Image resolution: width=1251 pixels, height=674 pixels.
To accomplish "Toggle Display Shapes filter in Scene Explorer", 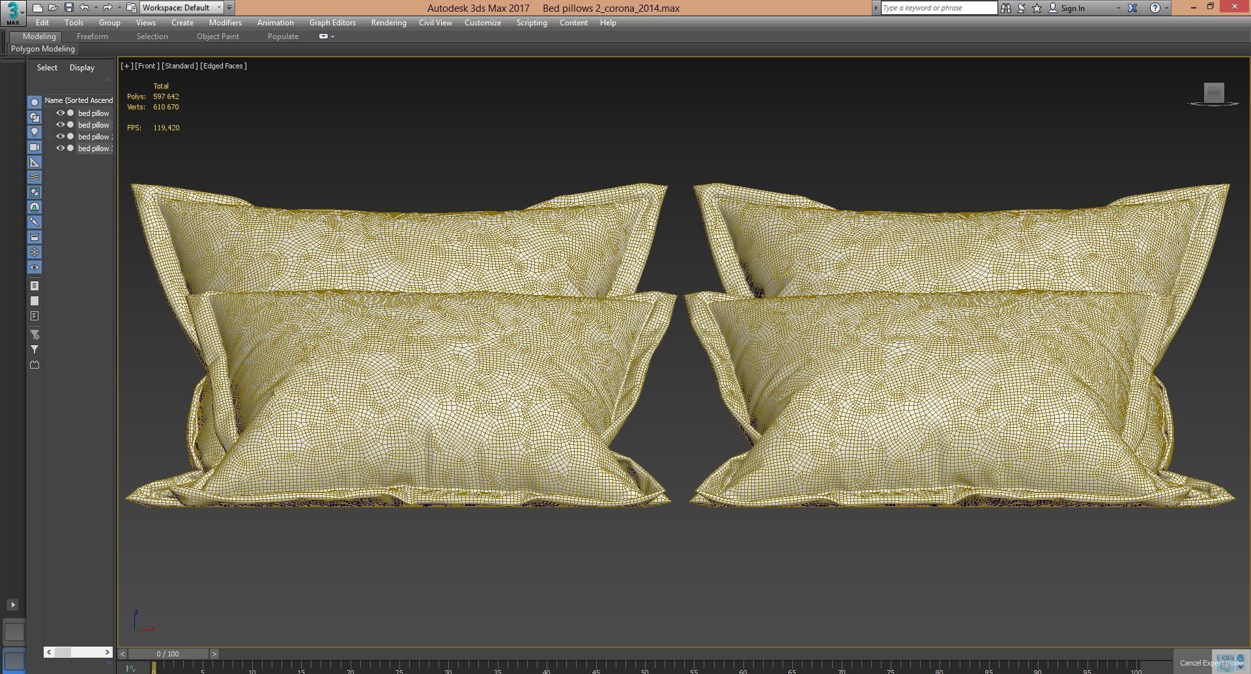I will (x=35, y=117).
